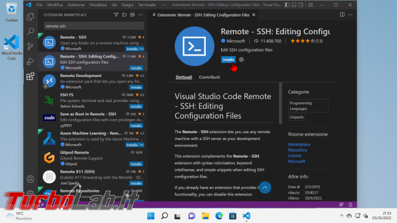The height and width of the screenshot is (223, 397).
Task: Open the Licenza link
Action: [x=294, y=155]
